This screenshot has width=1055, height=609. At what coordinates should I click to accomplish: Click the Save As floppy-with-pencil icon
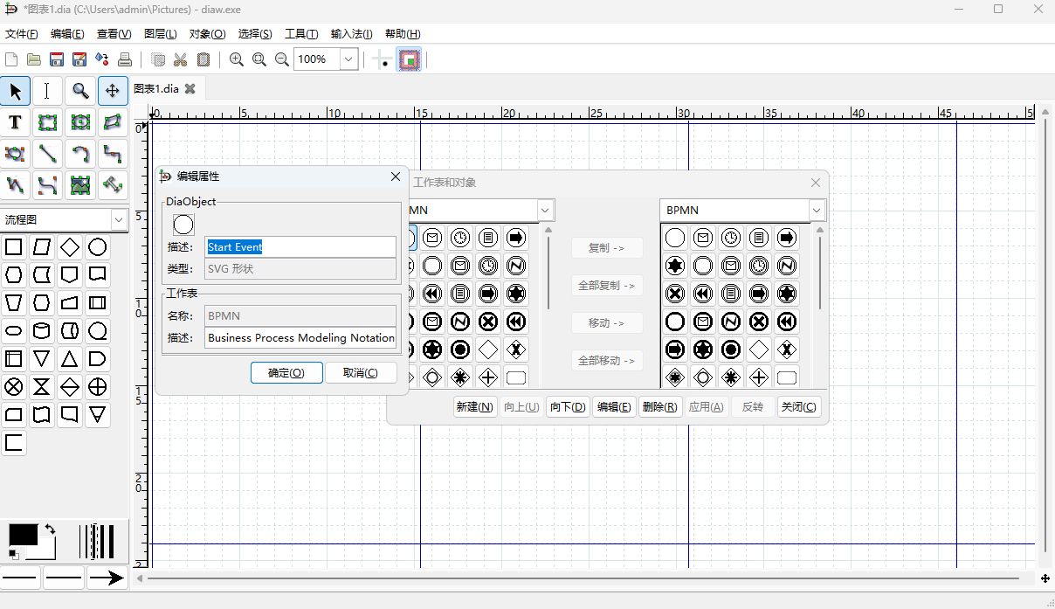(79, 59)
